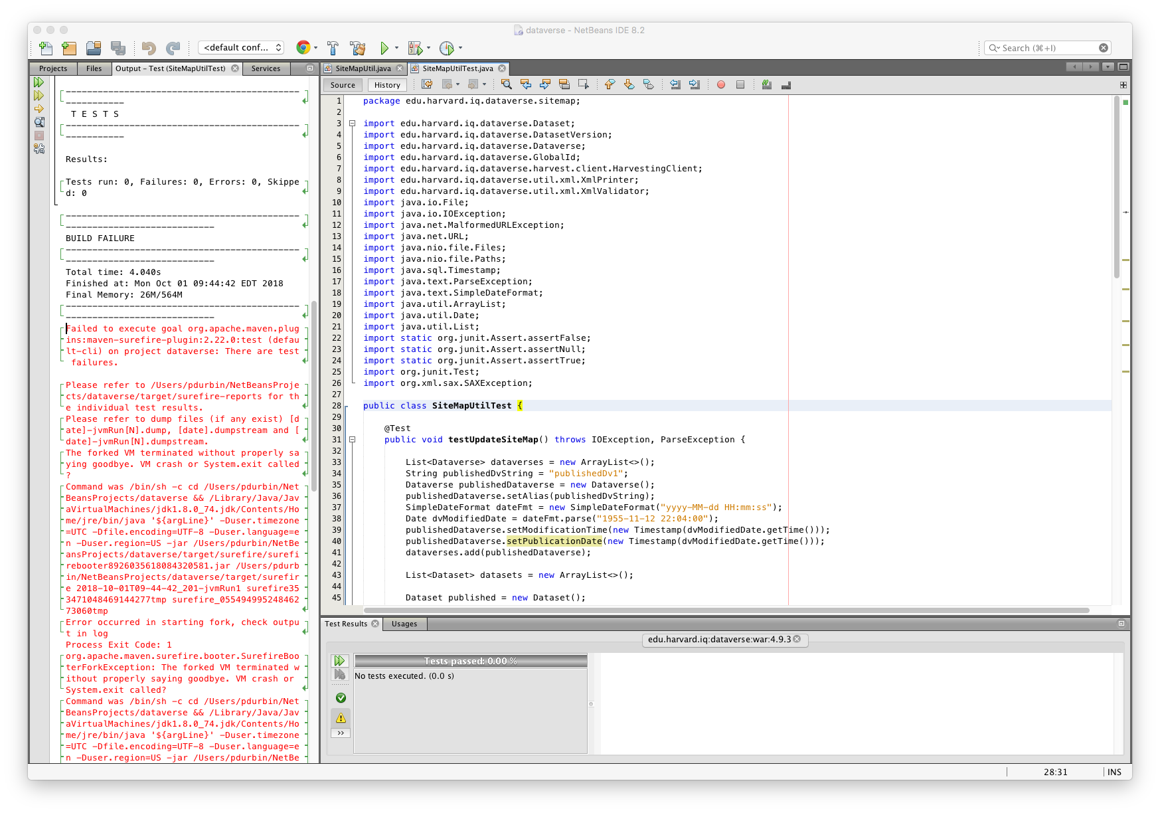1160x813 pixels.
Task: Open the Output panel's build settings icon
Action: tap(39, 149)
